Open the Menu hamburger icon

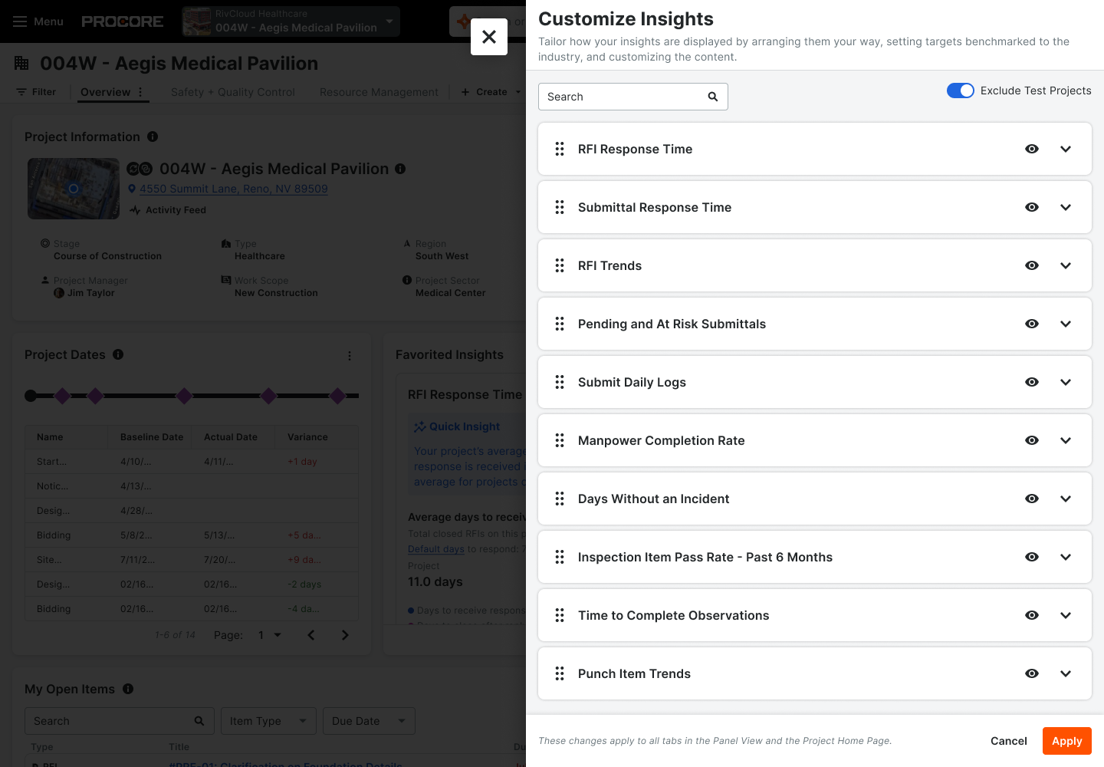20,21
